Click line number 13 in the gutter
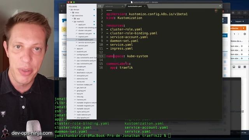This screenshot has height=140, width=249. [x=101, y=56]
